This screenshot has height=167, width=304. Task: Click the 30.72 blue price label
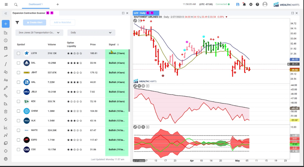pos(295,59)
